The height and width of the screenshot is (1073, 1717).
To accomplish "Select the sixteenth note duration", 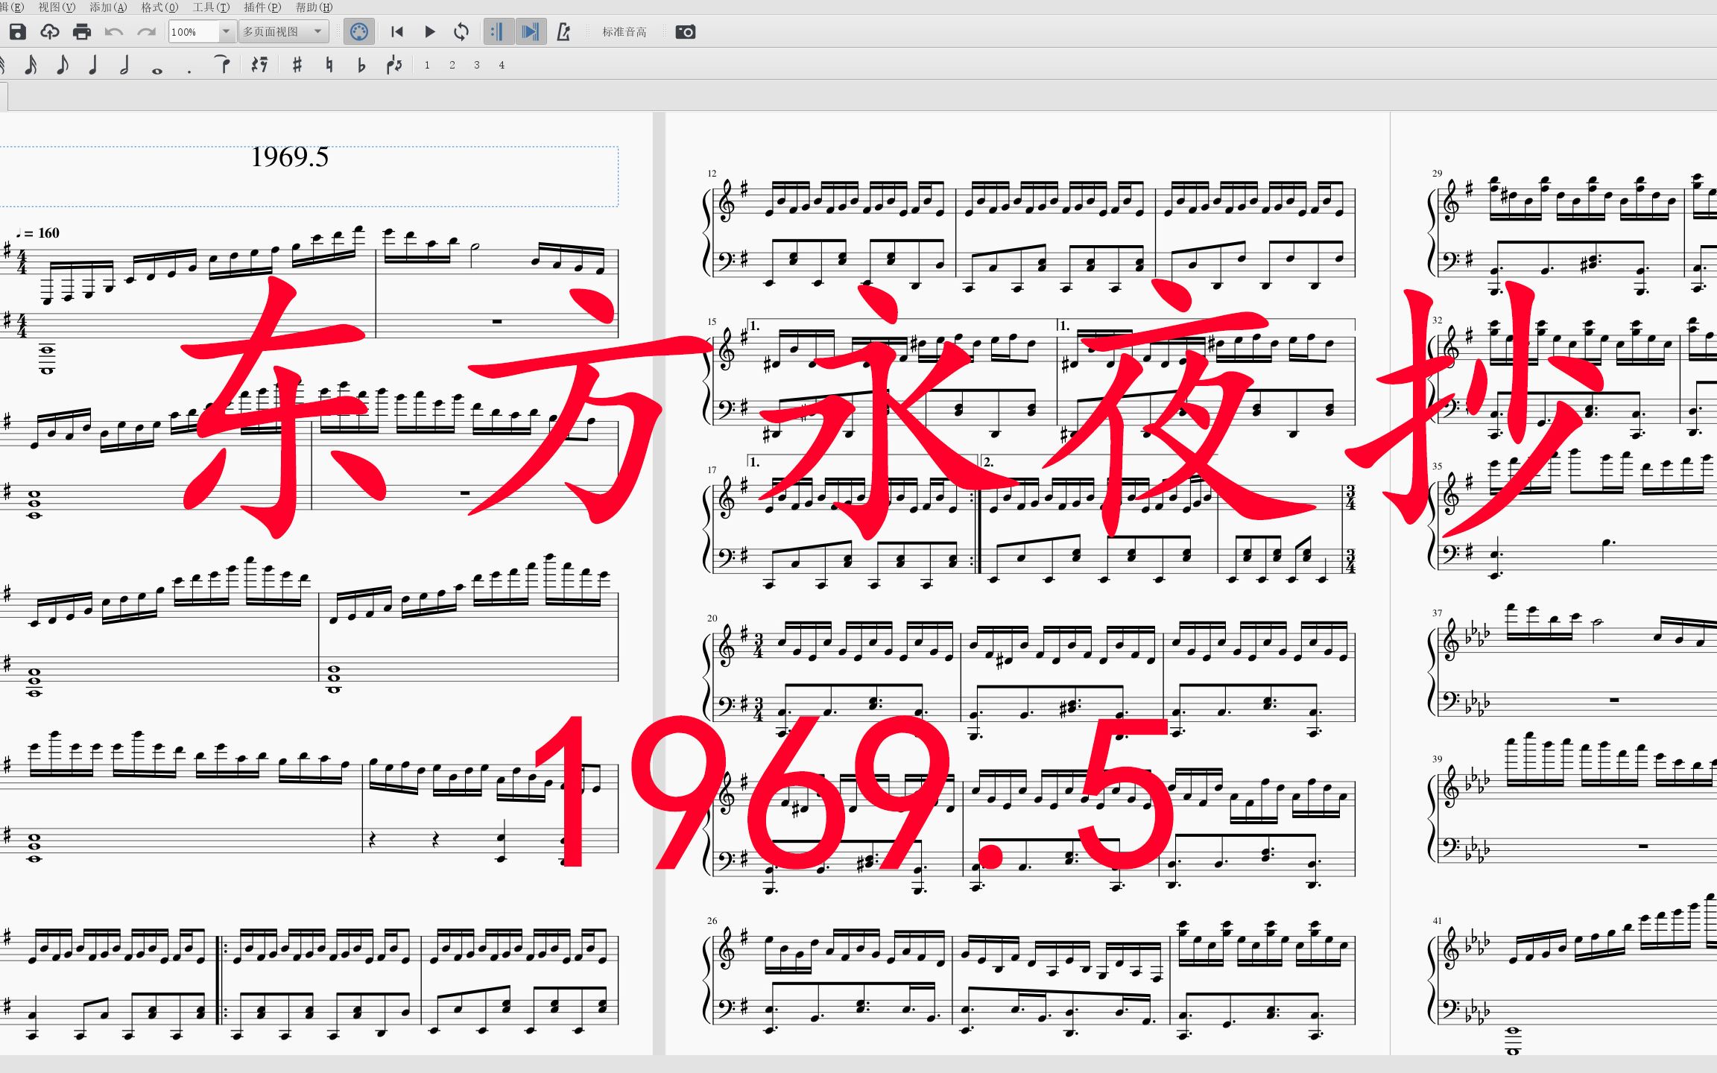I will (31, 66).
